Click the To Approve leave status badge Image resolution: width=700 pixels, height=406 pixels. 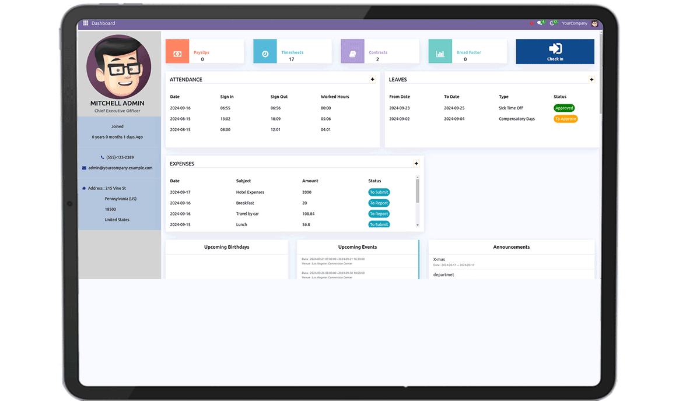pyautogui.click(x=565, y=119)
